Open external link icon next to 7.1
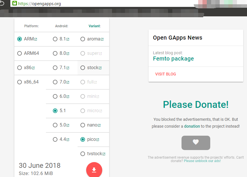This screenshot has width=247, height=177. point(68,68)
